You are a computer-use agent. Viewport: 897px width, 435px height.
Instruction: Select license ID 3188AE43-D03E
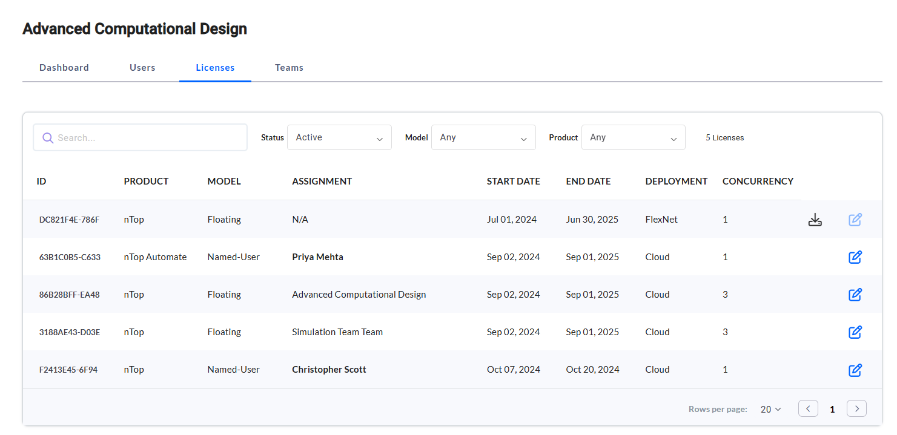(x=70, y=332)
